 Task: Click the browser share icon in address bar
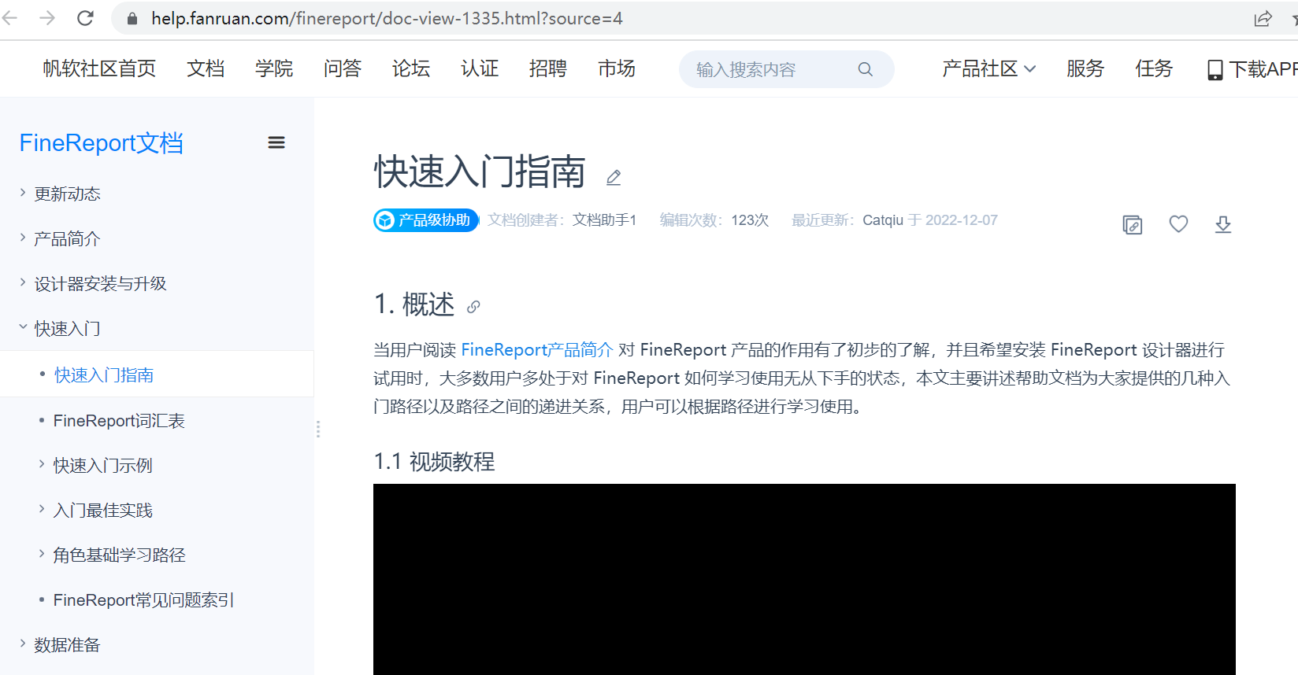tap(1263, 19)
